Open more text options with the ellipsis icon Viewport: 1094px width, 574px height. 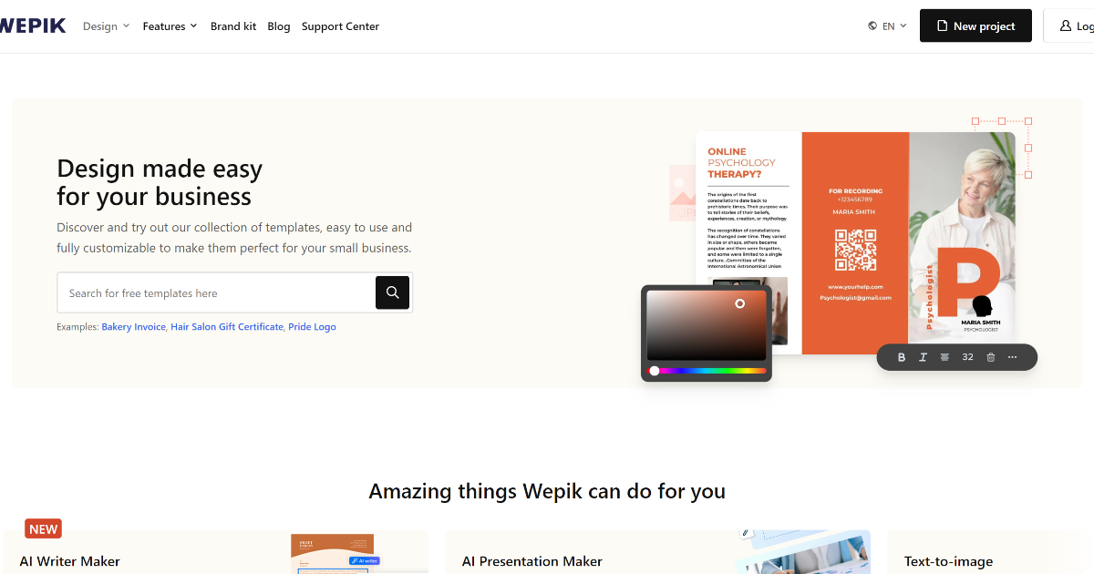[1012, 357]
